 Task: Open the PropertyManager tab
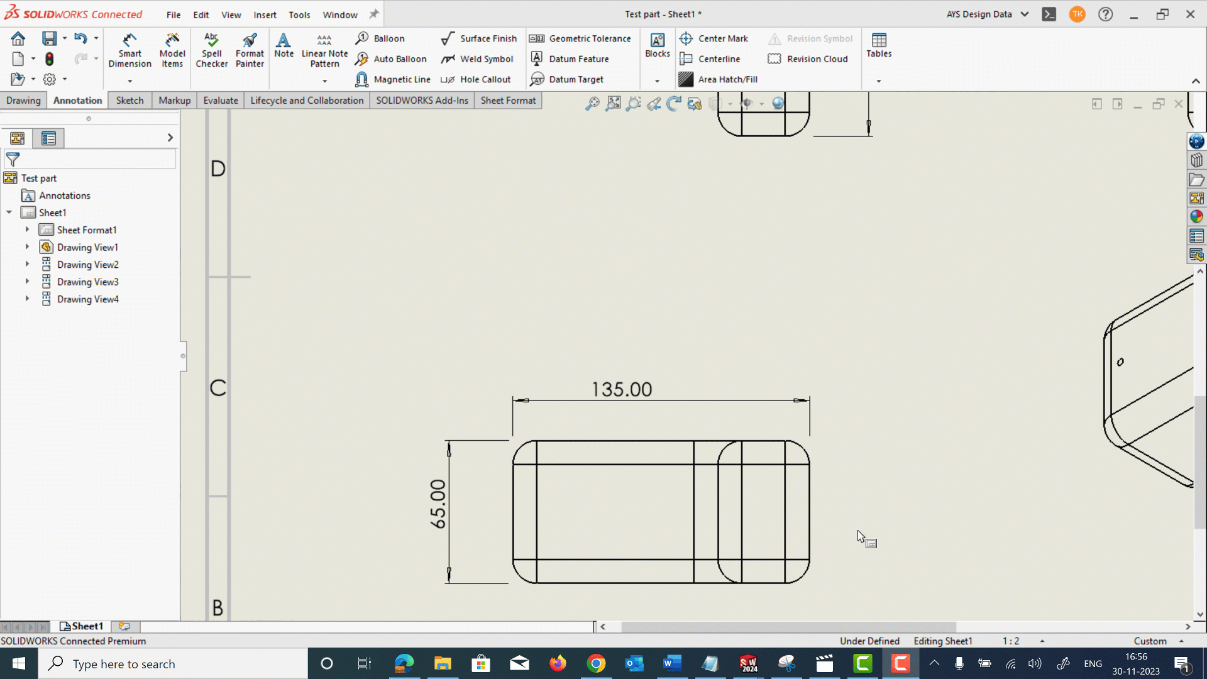[x=48, y=138]
